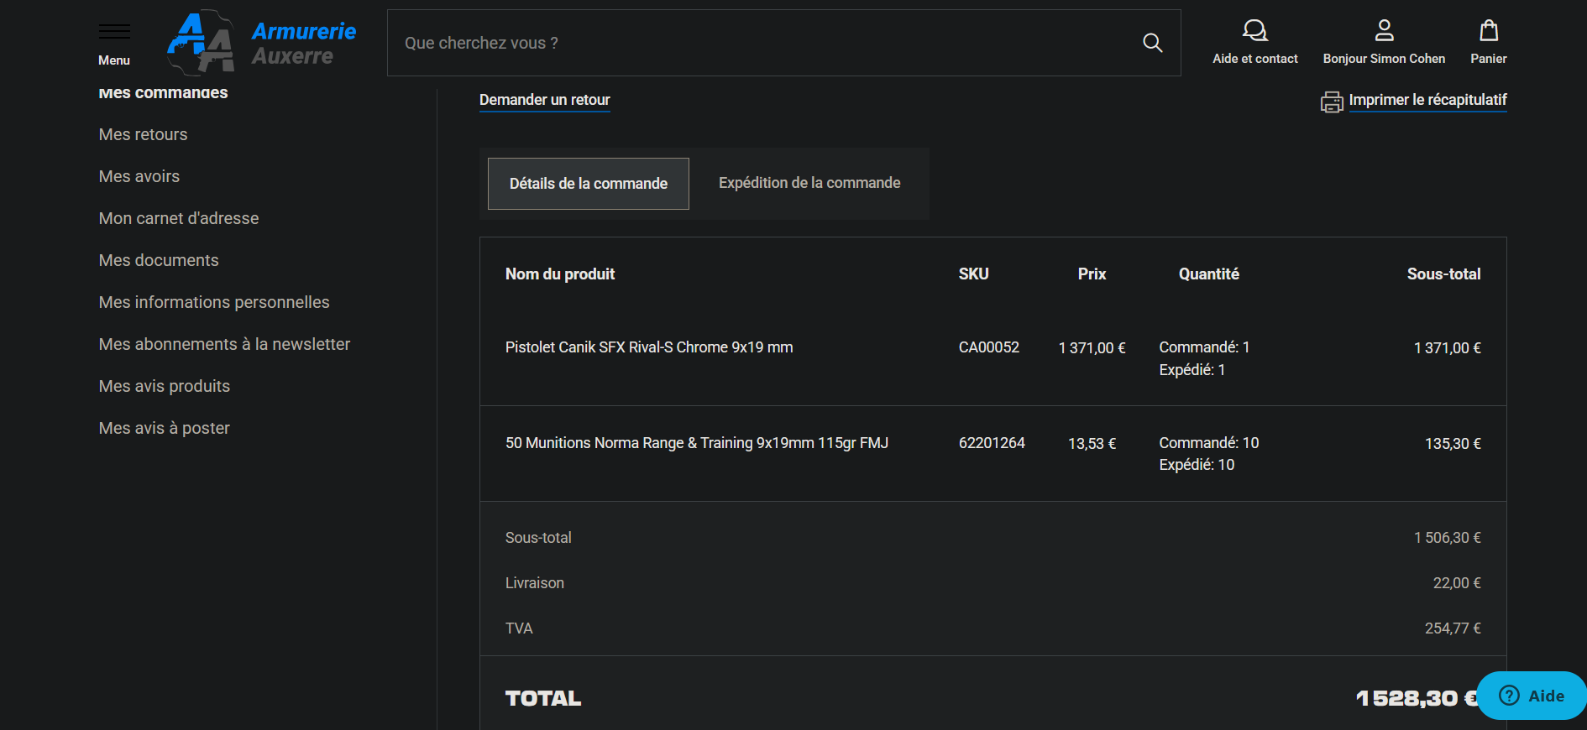Click SKU value CA00052

tap(989, 347)
